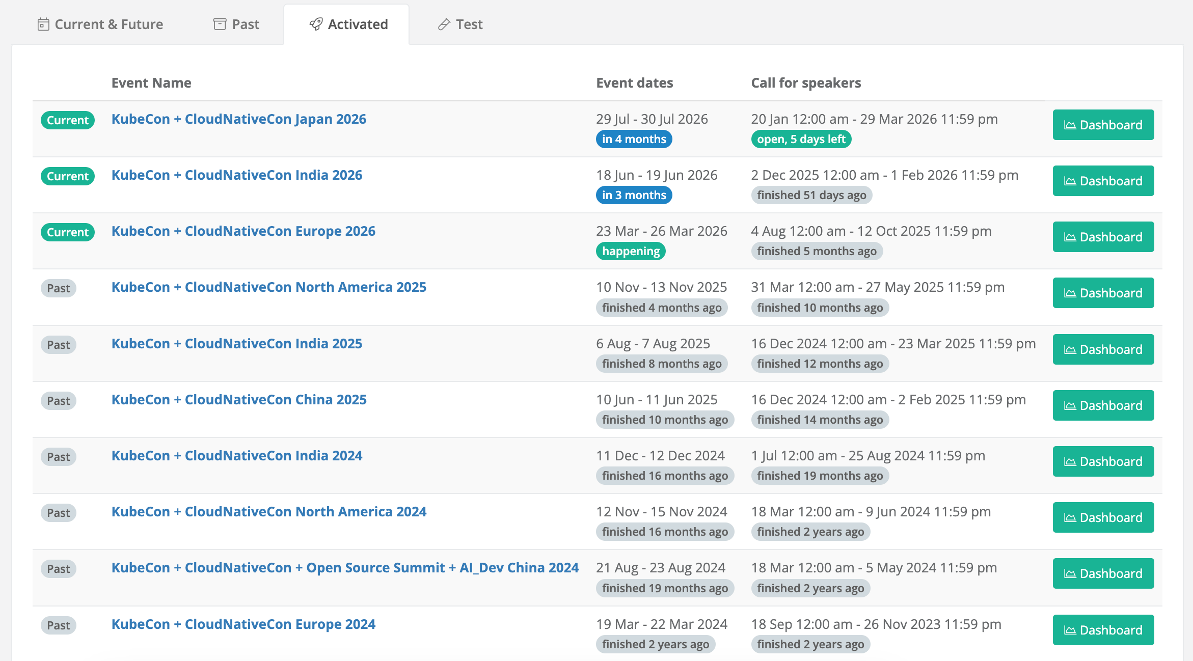The height and width of the screenshot is (661, 1193).
Task: Click the Current badge beside India 2026
Action: tap(67, 176)
